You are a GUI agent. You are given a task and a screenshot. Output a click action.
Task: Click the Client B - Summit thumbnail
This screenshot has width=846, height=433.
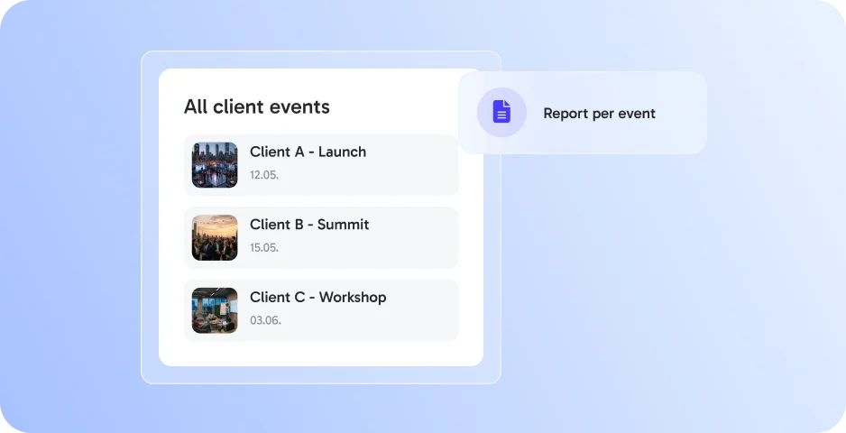215,237
